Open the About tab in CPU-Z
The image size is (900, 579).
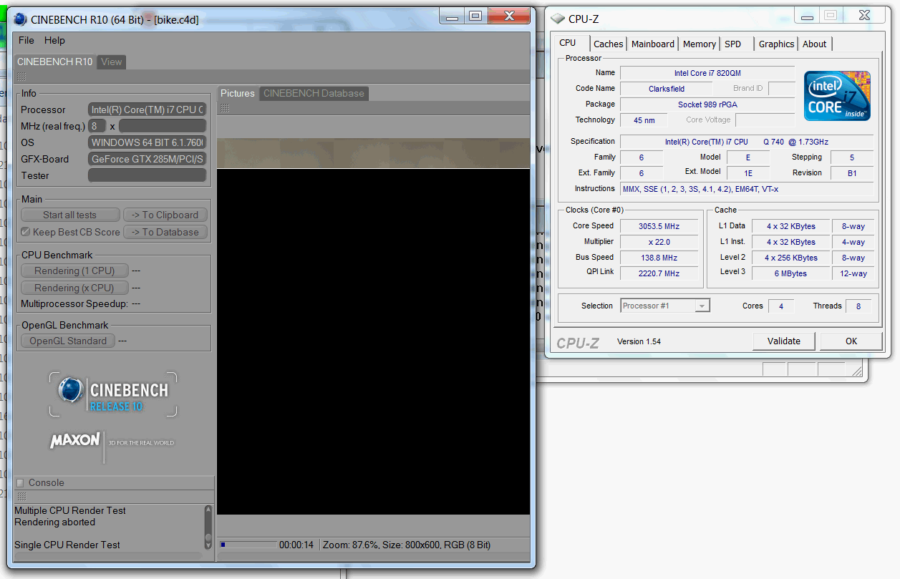click(815, 44)
